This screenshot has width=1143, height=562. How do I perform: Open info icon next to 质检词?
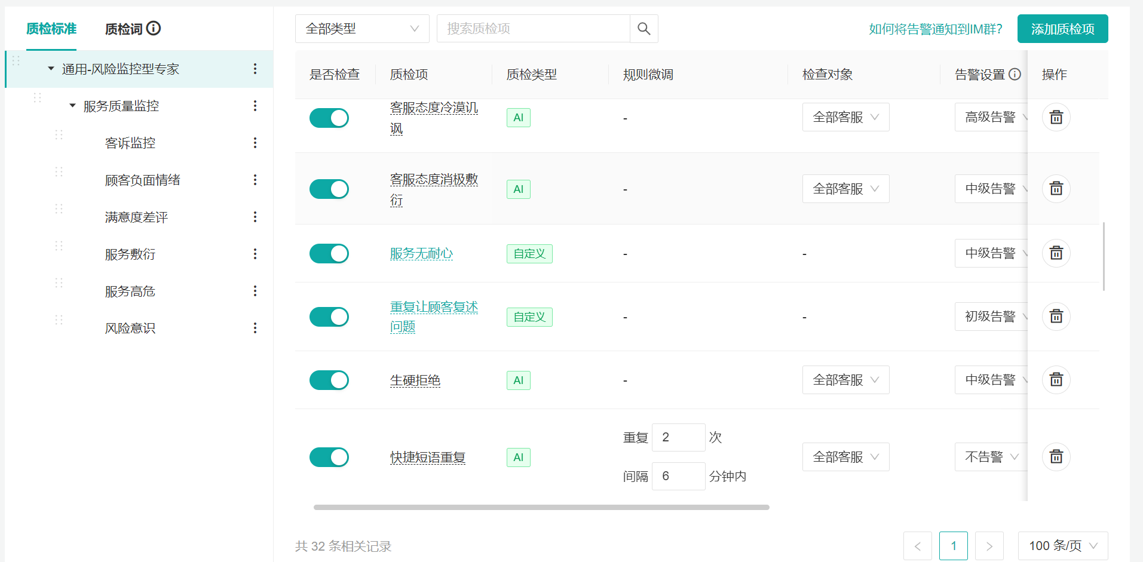coord(154,28)
